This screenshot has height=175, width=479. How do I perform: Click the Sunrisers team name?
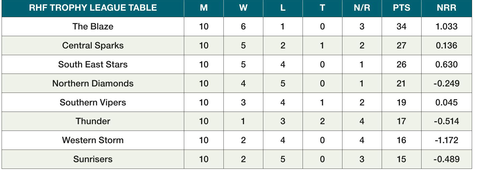[x=93, y=159]
